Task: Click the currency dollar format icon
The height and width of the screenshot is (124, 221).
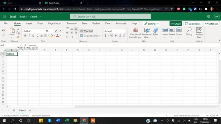Action: pos(106,36)
